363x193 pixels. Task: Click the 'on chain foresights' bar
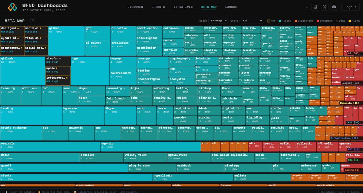click(x=99, y=185)
